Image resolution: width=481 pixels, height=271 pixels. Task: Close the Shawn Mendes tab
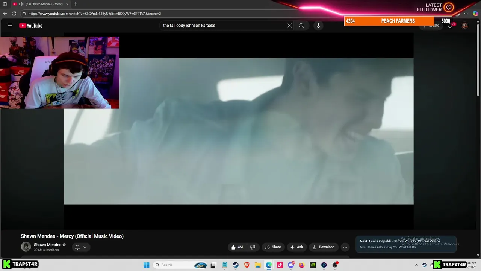click(x=67, y=4)
